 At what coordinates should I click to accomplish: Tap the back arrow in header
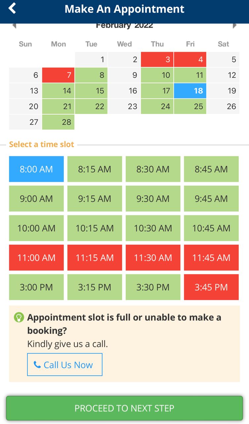click(x=12, y=9)
